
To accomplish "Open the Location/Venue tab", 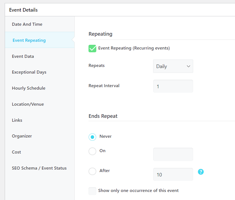I will (28, 104).
